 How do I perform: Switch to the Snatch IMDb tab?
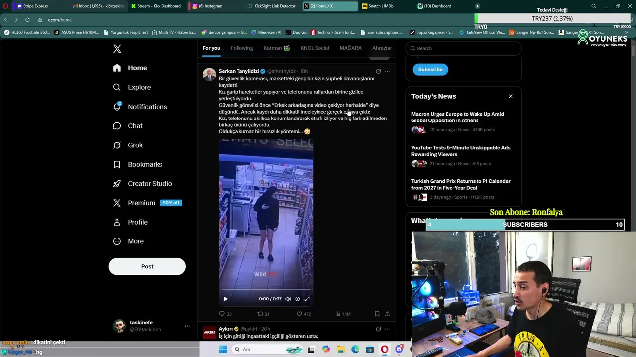pyautogui.click(x=385, y=6)
